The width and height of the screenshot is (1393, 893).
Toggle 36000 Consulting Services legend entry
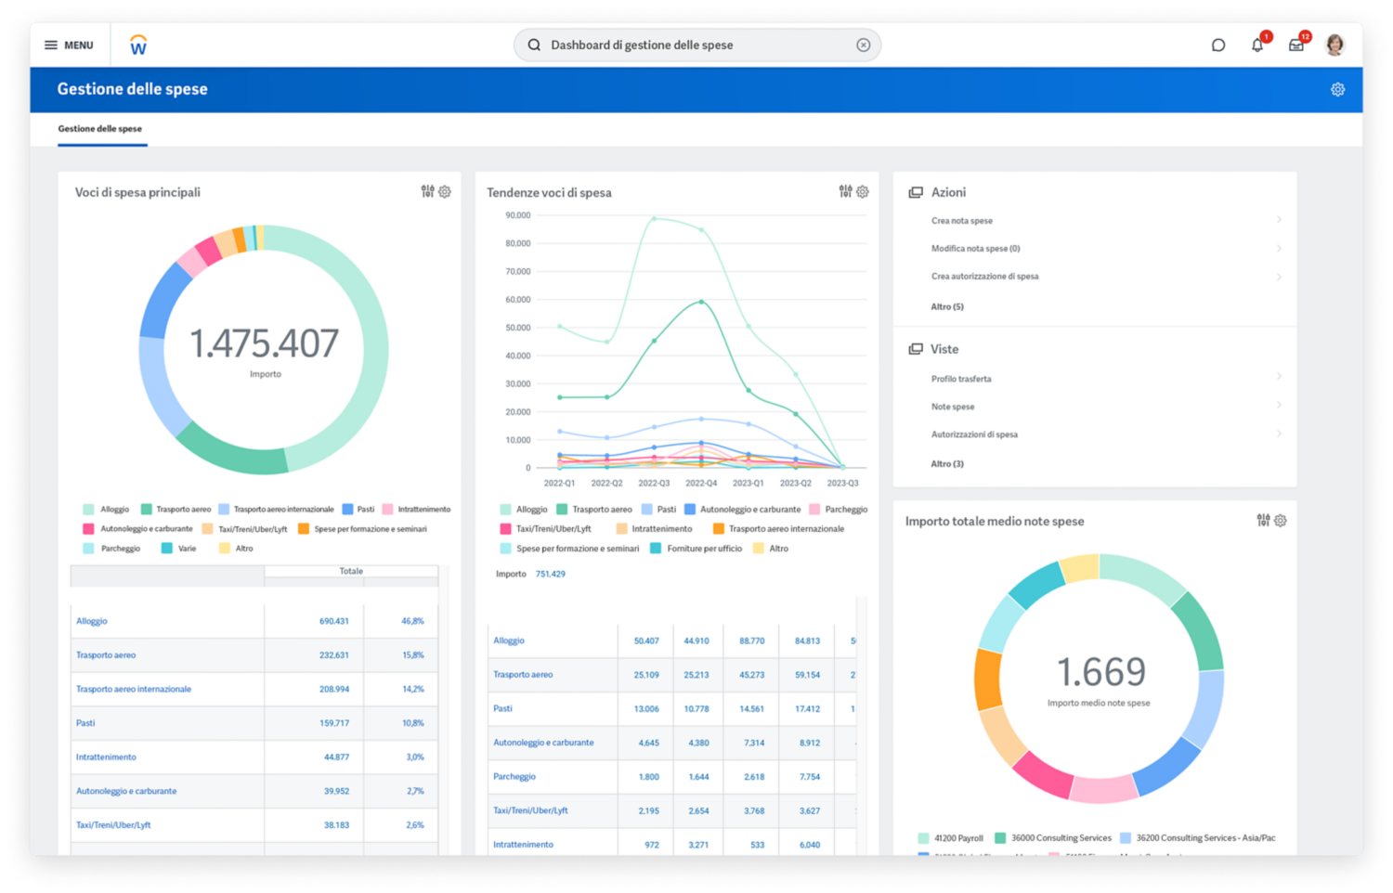coord(1052,838)
